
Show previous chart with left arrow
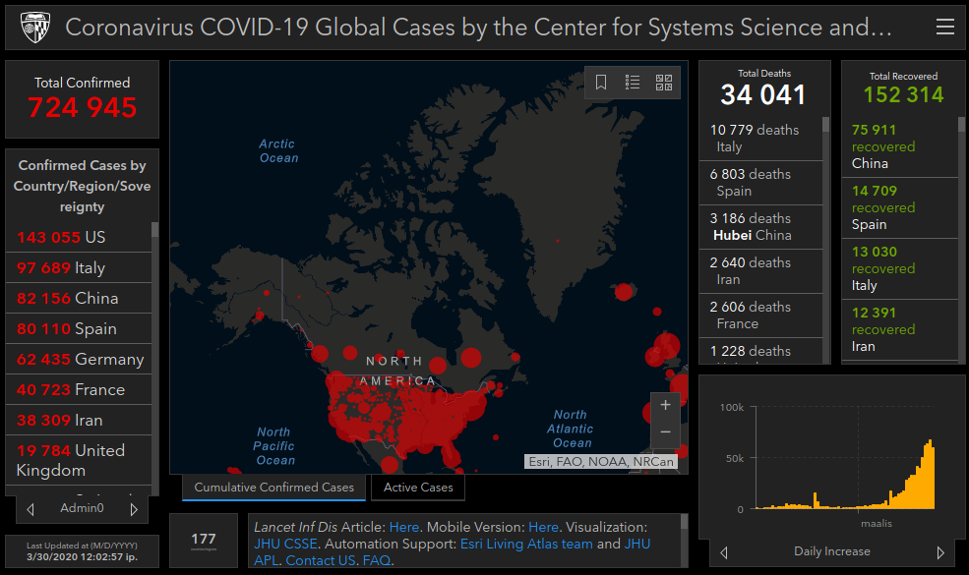(725, 552)
